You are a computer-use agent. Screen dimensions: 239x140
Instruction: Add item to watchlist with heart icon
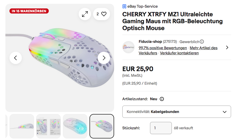click(102, 14)
